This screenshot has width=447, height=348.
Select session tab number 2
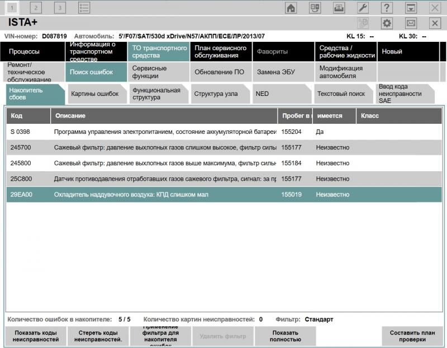coord(36,8)
